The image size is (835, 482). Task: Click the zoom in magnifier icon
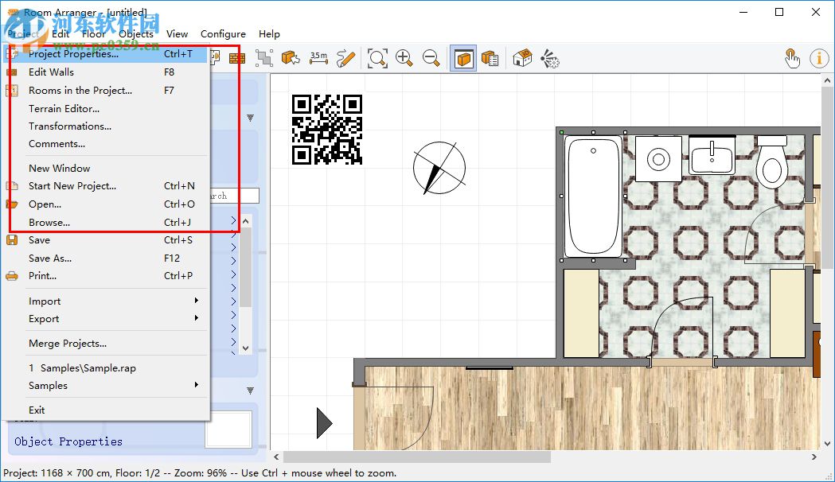[x=404, y=58]
